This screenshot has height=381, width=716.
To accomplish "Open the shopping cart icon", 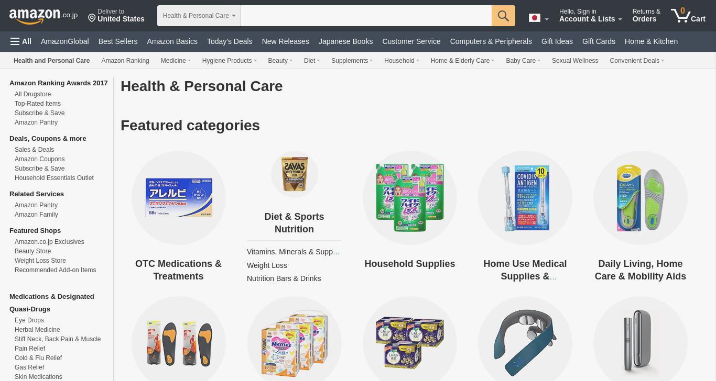I will 688,15.
